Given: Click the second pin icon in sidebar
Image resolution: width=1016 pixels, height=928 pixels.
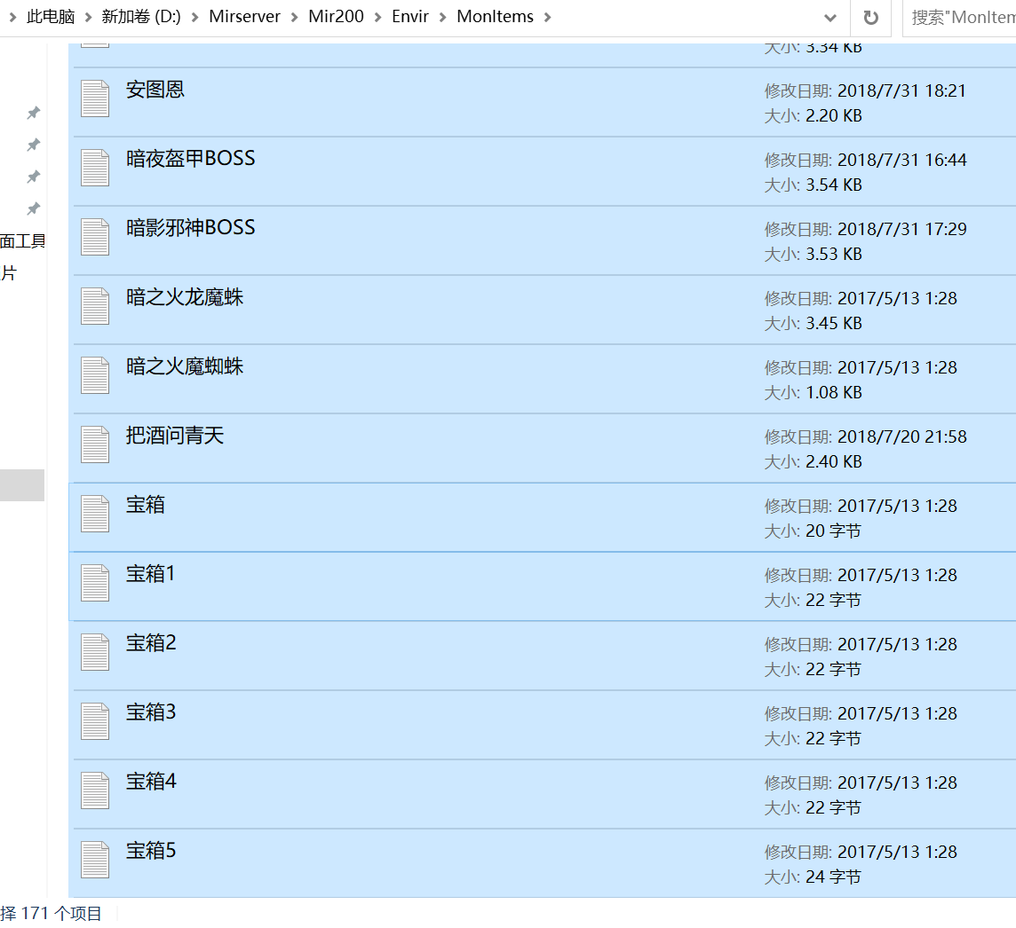Looking at the screenshot, I should click(x=33, y=145).
